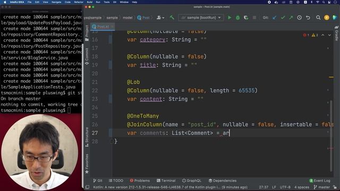Click the editor vertical scrollbar

click(x=331, y=136)
